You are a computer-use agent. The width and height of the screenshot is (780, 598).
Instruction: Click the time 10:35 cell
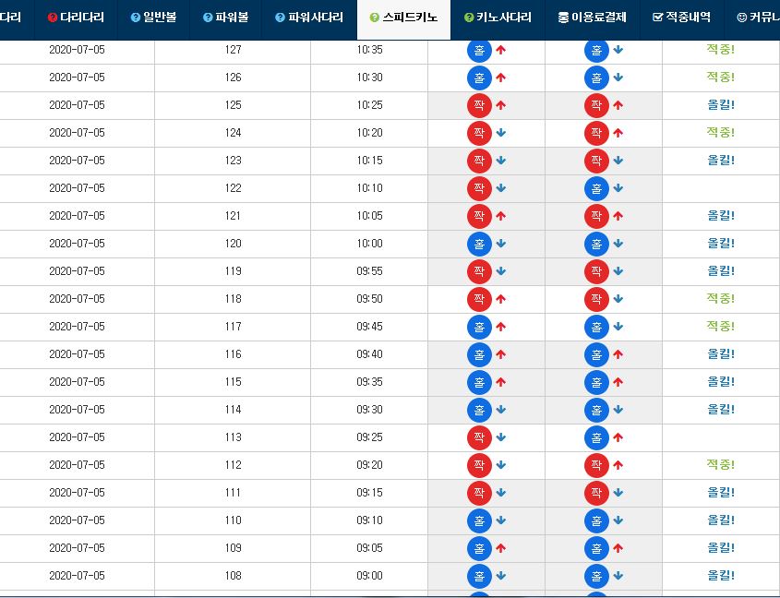point(369,50)
